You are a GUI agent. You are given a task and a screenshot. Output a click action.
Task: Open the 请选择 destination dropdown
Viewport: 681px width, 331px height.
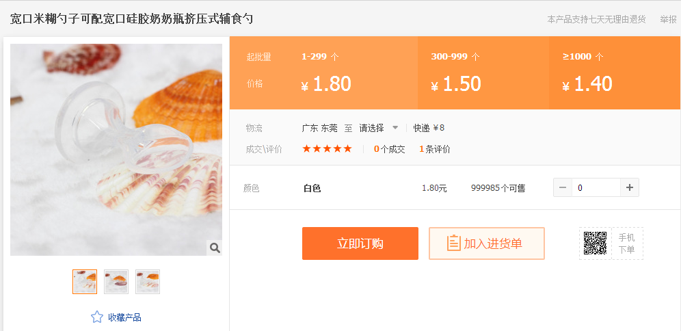(373, 128)
